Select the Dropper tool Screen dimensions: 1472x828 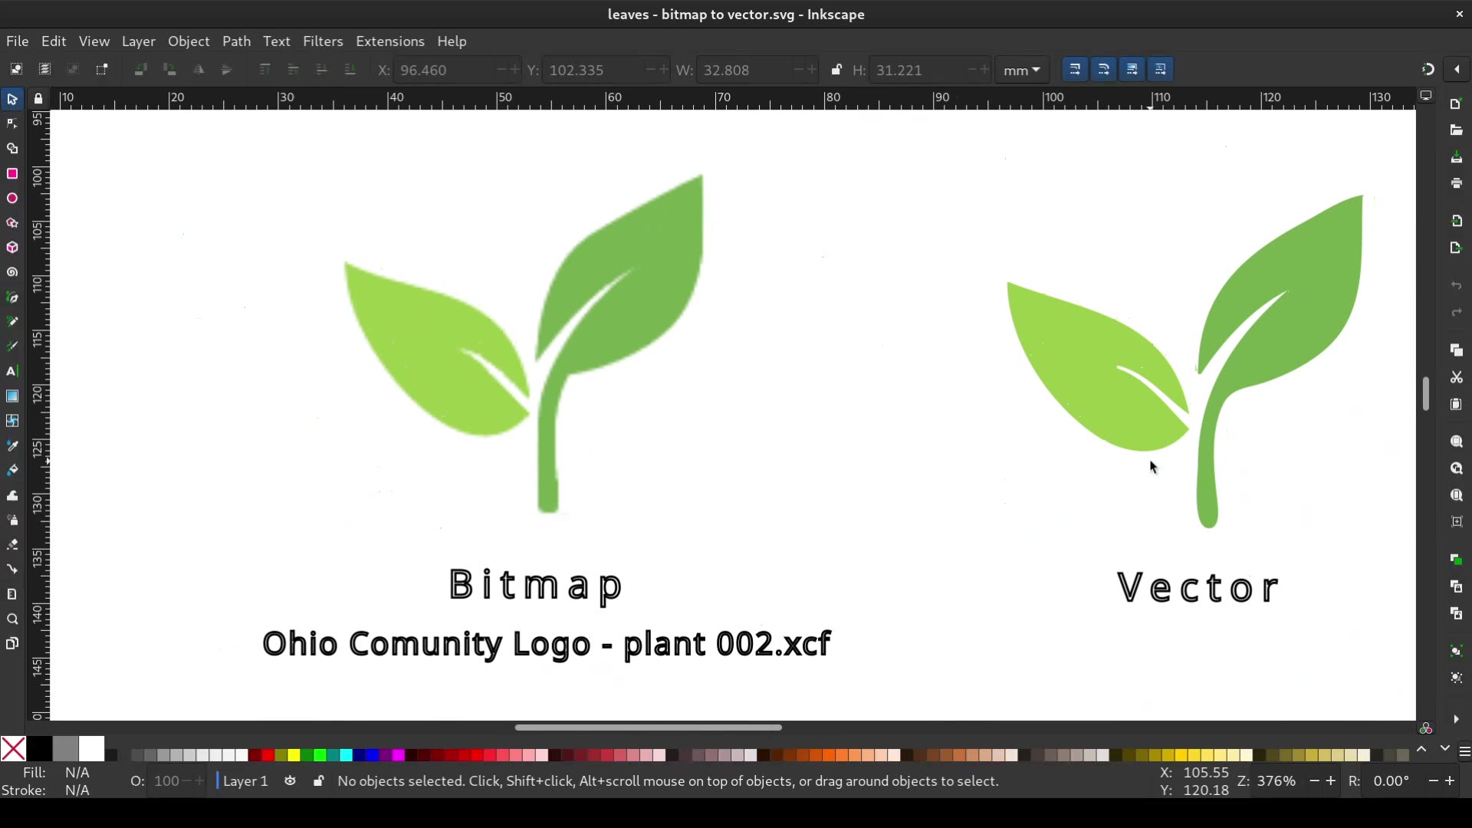(12, 445)
